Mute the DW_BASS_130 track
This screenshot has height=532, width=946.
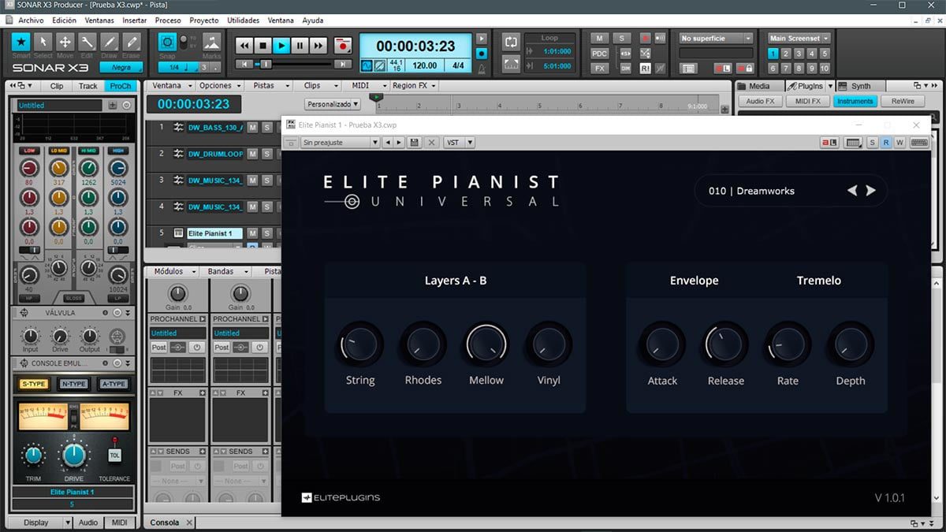253,127
